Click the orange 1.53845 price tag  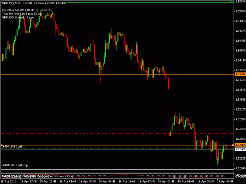[240, 74]
